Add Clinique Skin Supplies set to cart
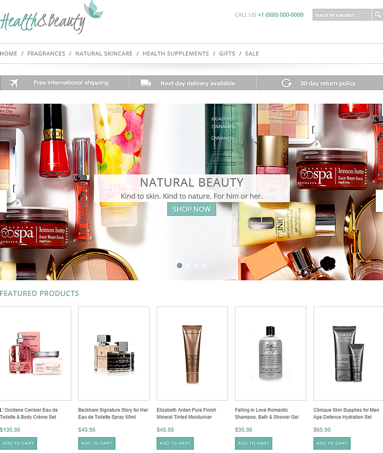383x453 pixels. click(332, 443)
